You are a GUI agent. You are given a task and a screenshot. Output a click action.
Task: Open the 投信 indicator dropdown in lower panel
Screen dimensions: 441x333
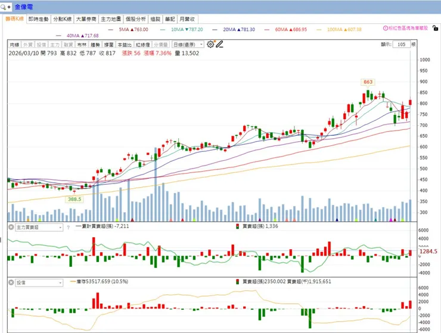(x=39, y=282)
